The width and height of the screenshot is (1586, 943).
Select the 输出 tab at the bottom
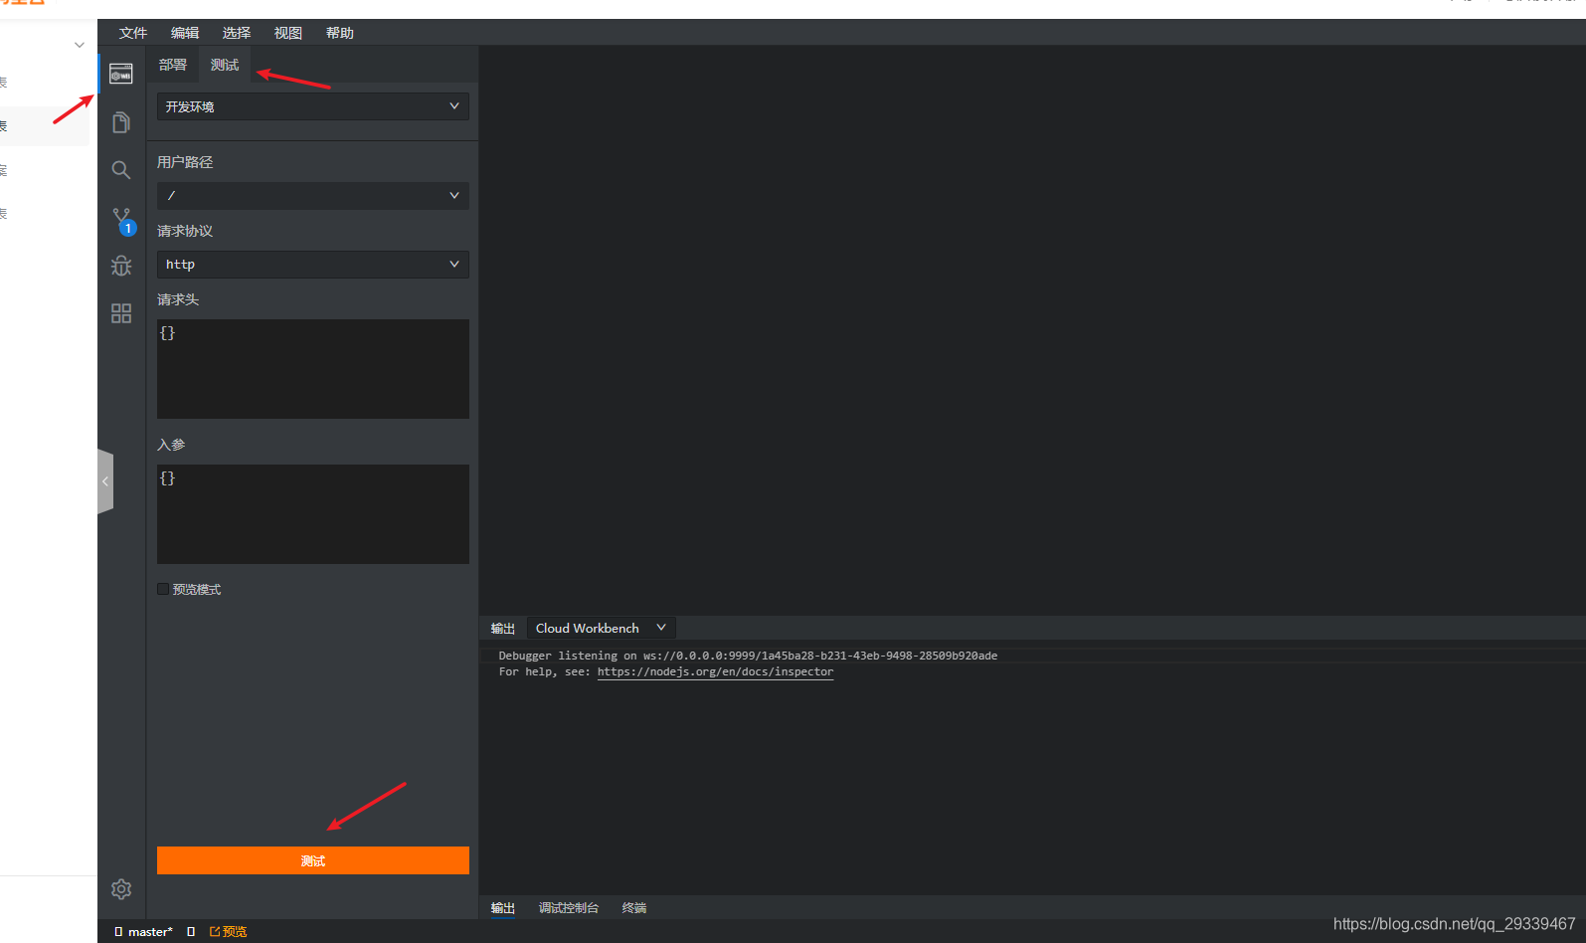pos(503,908)
